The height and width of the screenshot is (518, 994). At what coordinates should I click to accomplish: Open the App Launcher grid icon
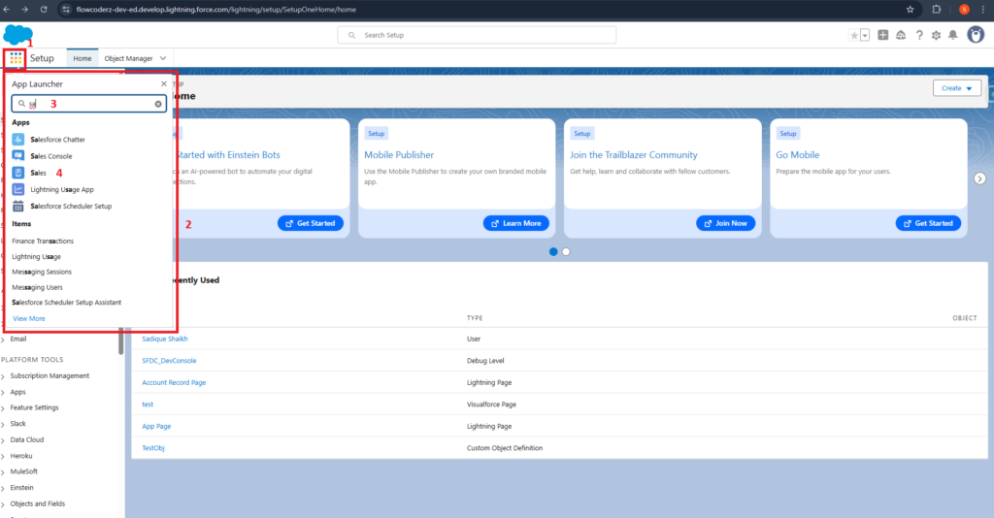16,58
